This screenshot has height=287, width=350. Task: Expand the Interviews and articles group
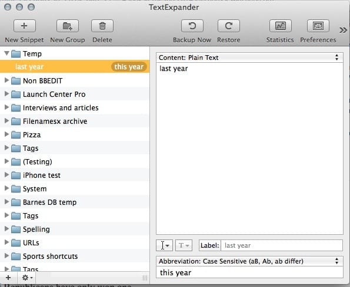click(x=6, y=107)
